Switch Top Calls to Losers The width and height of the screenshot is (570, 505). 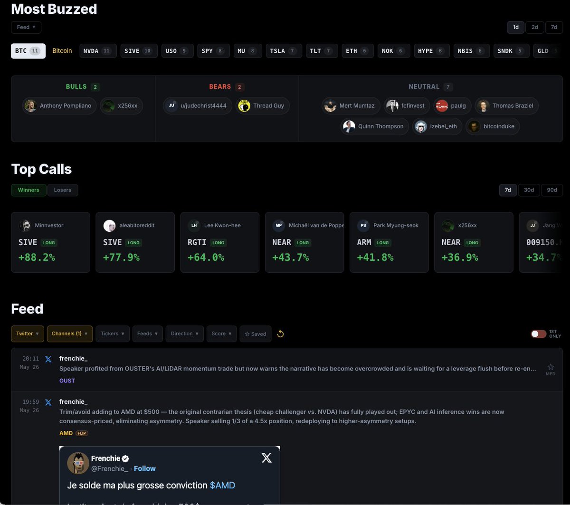[x=63, y=190]
